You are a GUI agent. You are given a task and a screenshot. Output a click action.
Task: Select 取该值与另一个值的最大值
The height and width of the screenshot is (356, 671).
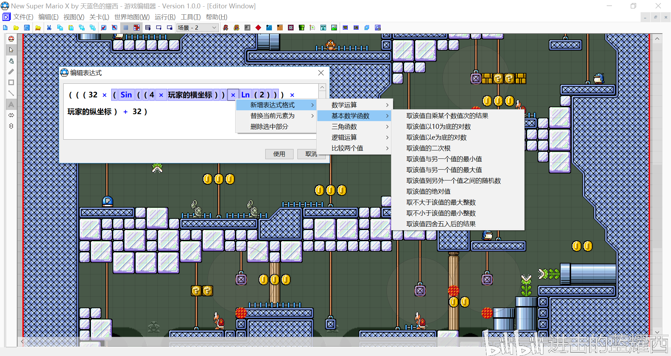[x=458, y=170]
